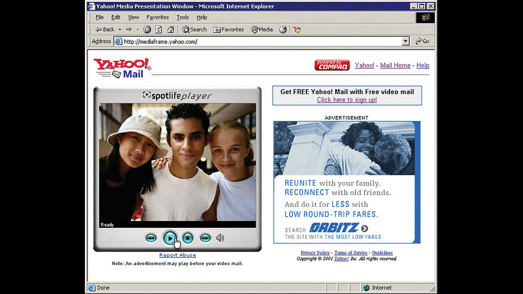
Task: Expand the address bar dropdown arrow
Action: 405,42
